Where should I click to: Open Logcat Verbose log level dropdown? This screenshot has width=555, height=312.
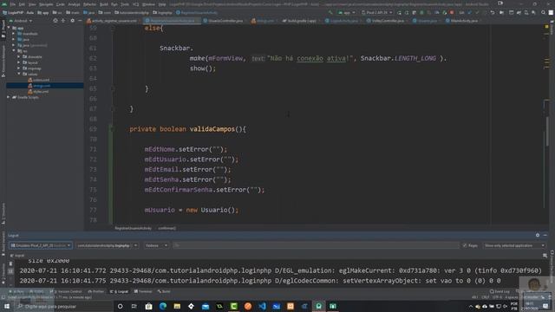click(156, 245)
